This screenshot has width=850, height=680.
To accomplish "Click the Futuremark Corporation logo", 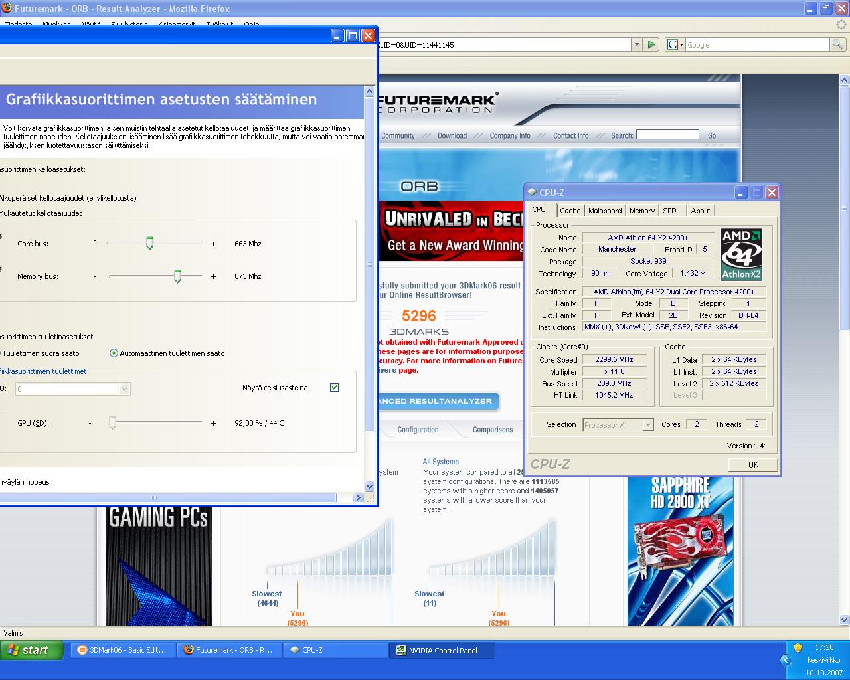I will (x=438, y=102).
